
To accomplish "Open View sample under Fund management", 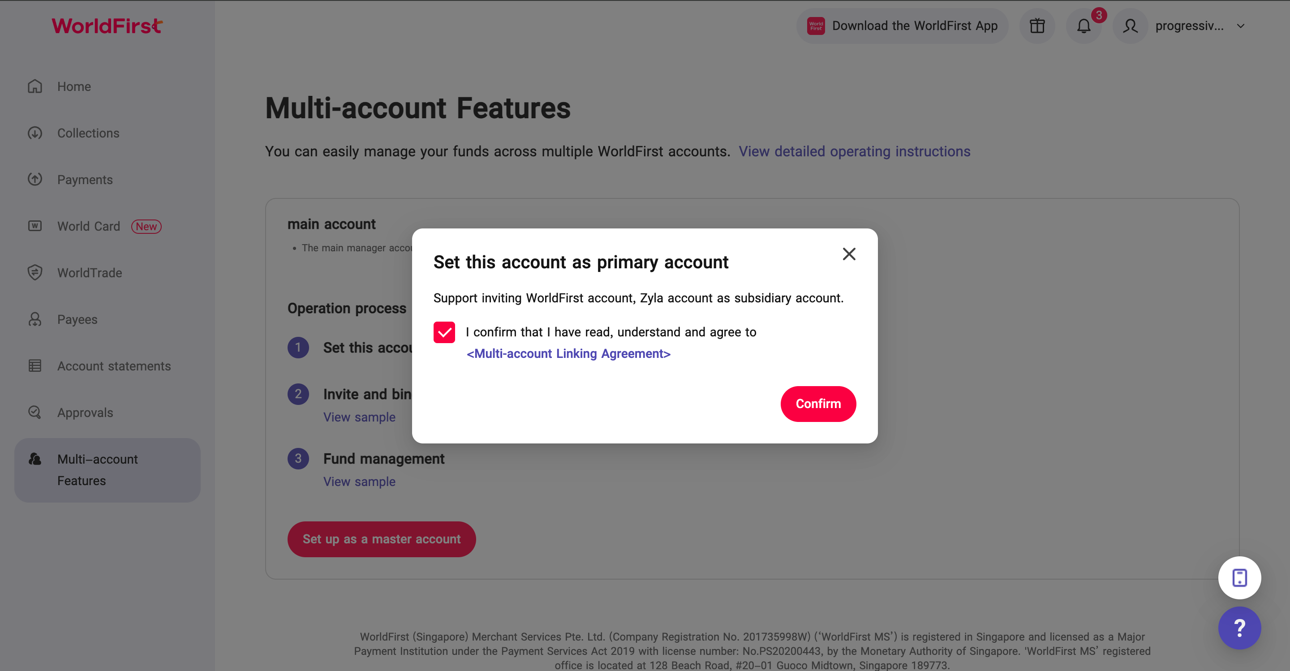I will pos(359,482).
